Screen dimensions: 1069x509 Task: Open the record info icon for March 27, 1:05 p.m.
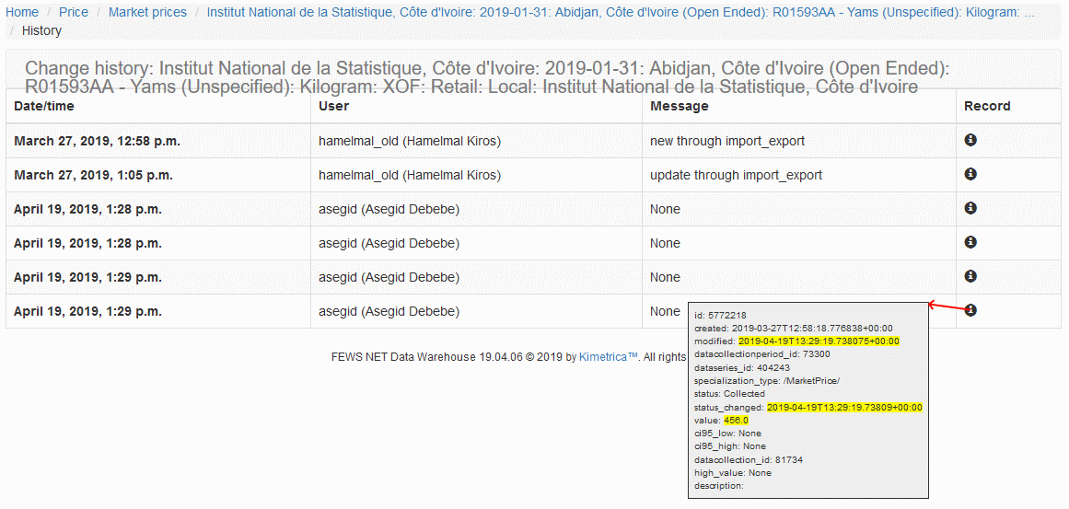970,174
